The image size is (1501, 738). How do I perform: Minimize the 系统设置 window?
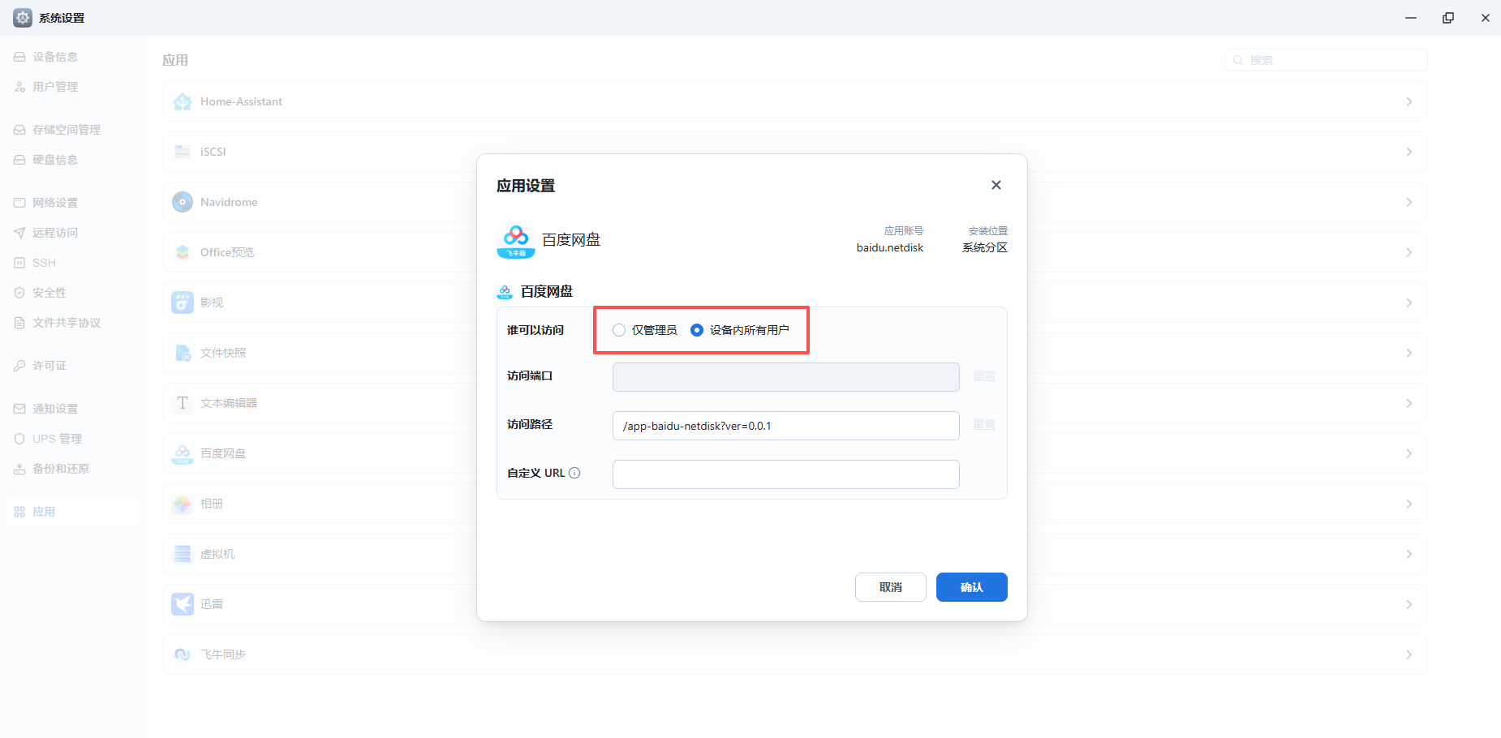click(x=1411, y=18)
